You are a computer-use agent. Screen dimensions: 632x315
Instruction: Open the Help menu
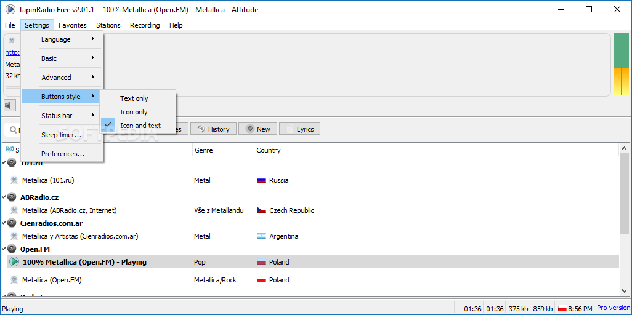[176, 25]
